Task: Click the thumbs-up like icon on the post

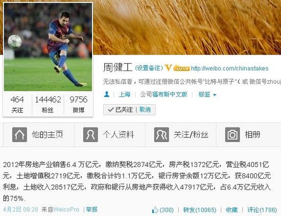Action: [155, 210]
